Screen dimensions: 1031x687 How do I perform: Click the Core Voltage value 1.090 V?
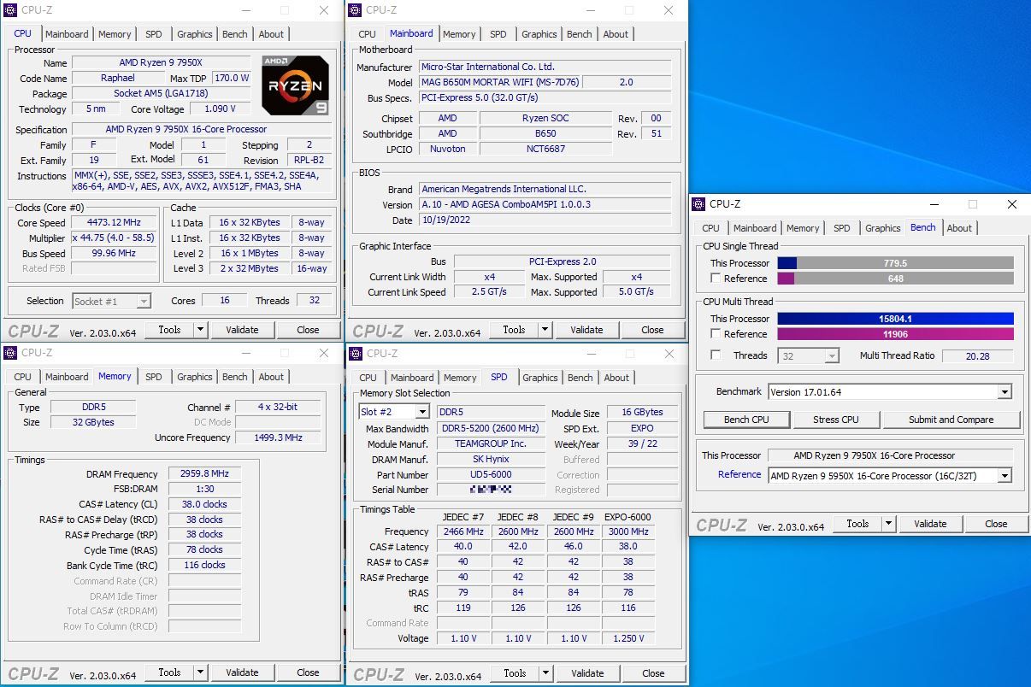(x=220, y=109)
